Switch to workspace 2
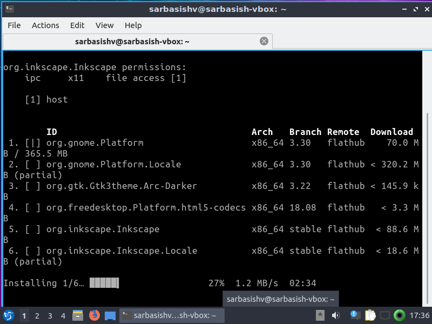 point(37,315)
